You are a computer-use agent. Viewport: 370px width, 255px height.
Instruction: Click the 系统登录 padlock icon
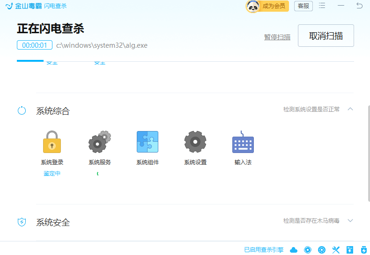pos(52,142)
